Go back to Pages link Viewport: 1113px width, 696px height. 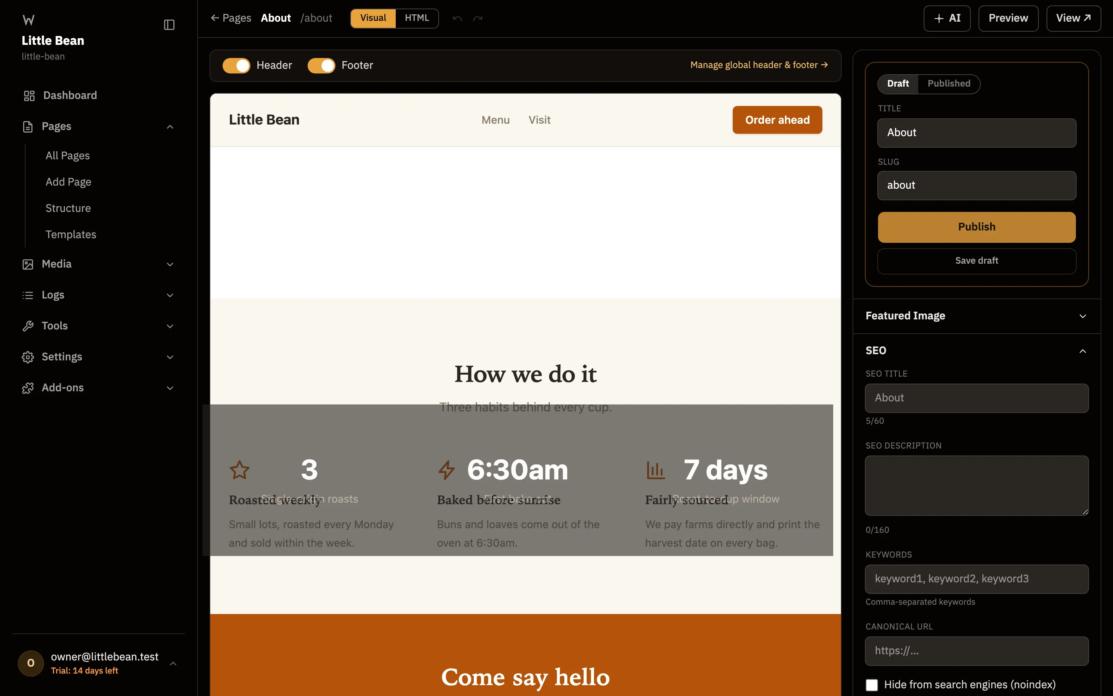(231, 19)
